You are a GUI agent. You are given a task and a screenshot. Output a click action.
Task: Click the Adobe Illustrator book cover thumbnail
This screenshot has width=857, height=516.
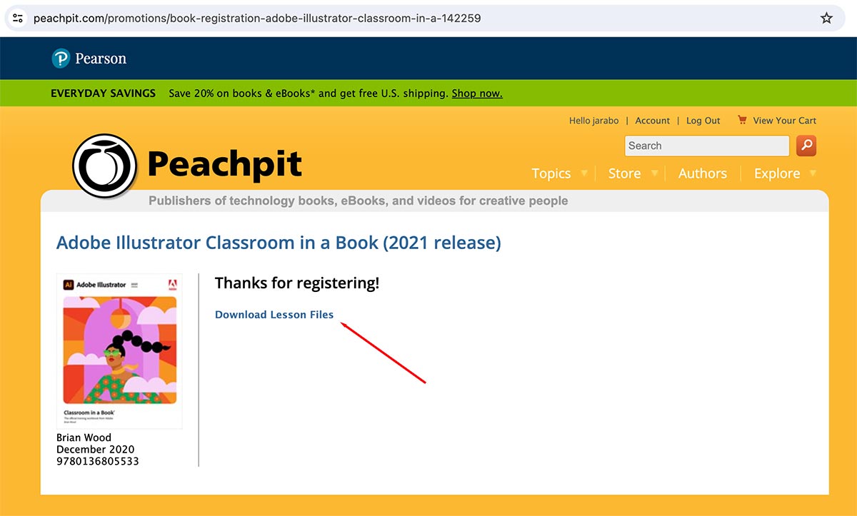point(119,350)
